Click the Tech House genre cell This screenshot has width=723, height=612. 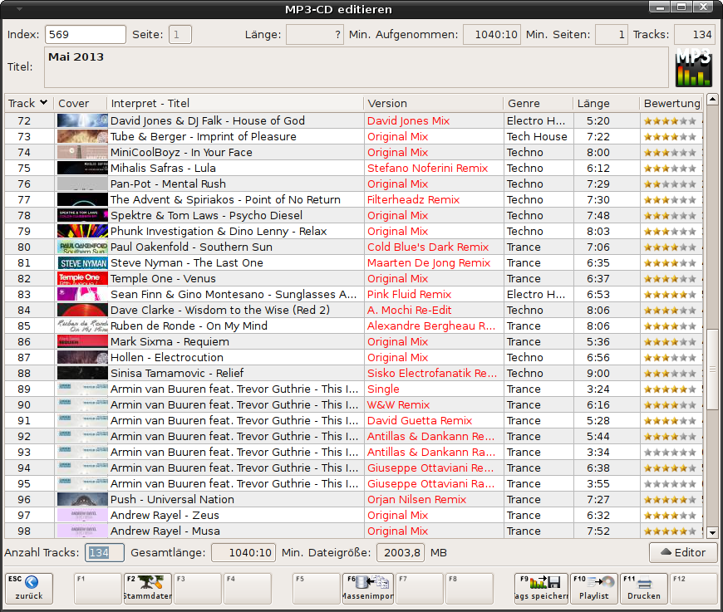(x=537, y=137)
